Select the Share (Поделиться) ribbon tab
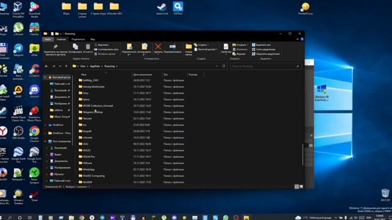Screen dimensions: 392x220 [78, 39]
